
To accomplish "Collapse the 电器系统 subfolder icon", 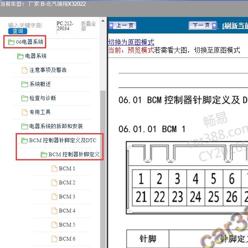I will click(x=20, y=56).
